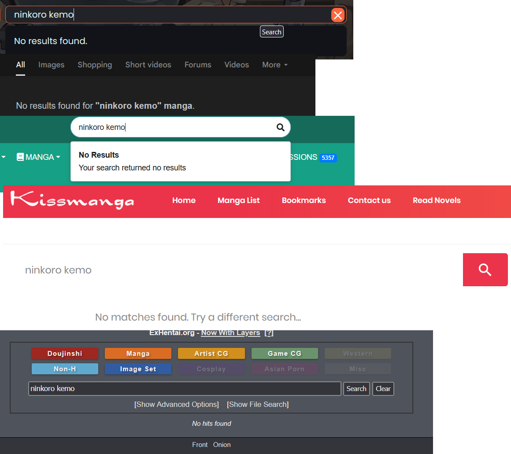Open the Shopping tab
Image resolution: width=511 pixels, height=454 pixels.
95,64
